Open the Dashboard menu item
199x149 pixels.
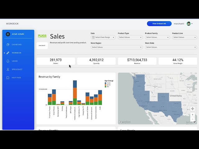(x=16, y=45)
